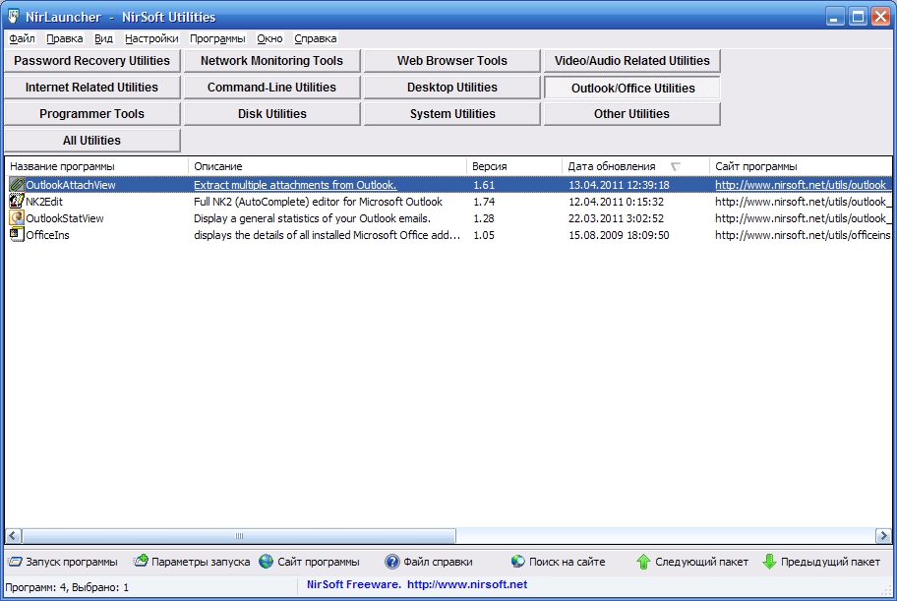Image resolution: width=897 pixels, height=601 pixels.
Task: Click the horizontal scrollbar right arrow
Action: click(883, 536)
